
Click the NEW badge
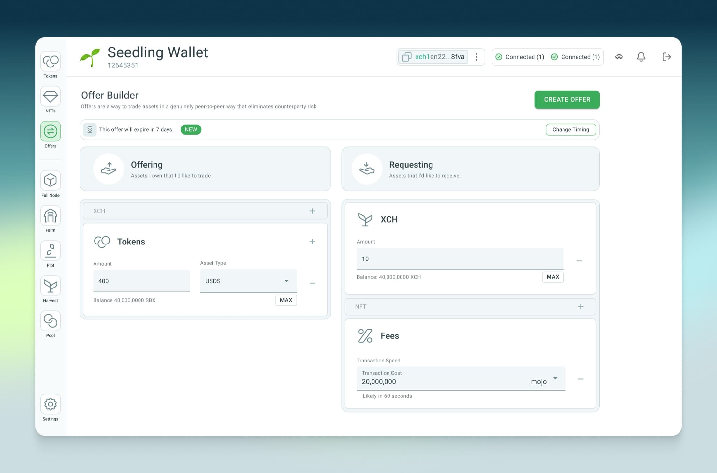(x=191, y=129)
